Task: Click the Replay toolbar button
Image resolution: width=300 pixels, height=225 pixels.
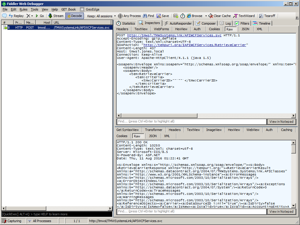Action: pyautogui.click(x=16, y=16)
